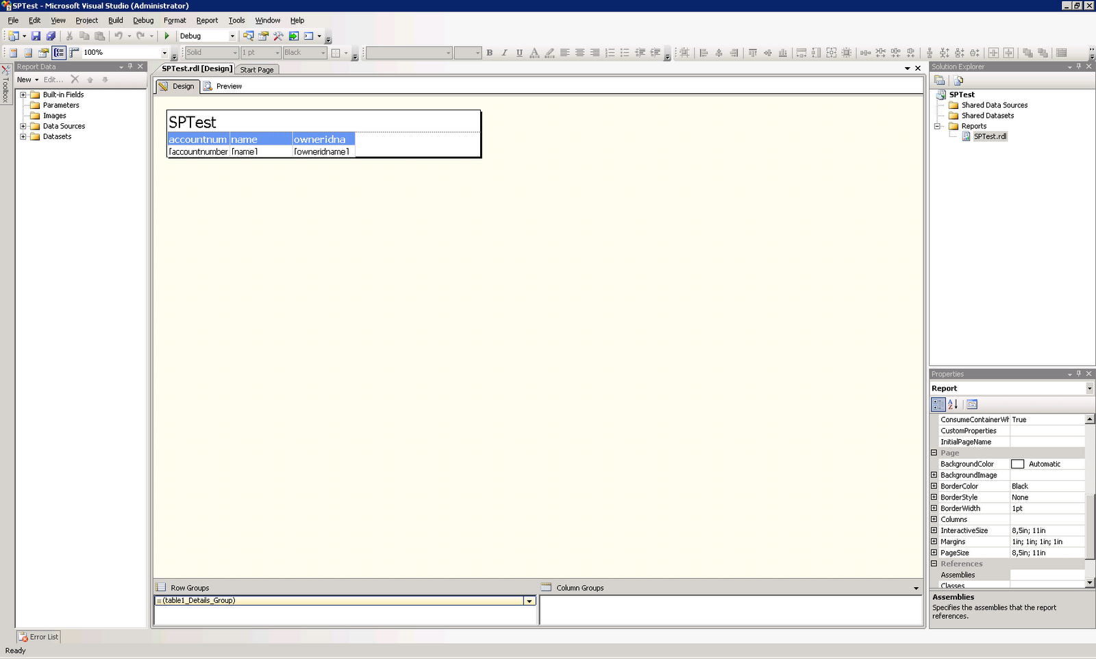Open the Report object dropdown in Properties
The width and height of the screenshot is (1096, 659).
[1089, 388]
